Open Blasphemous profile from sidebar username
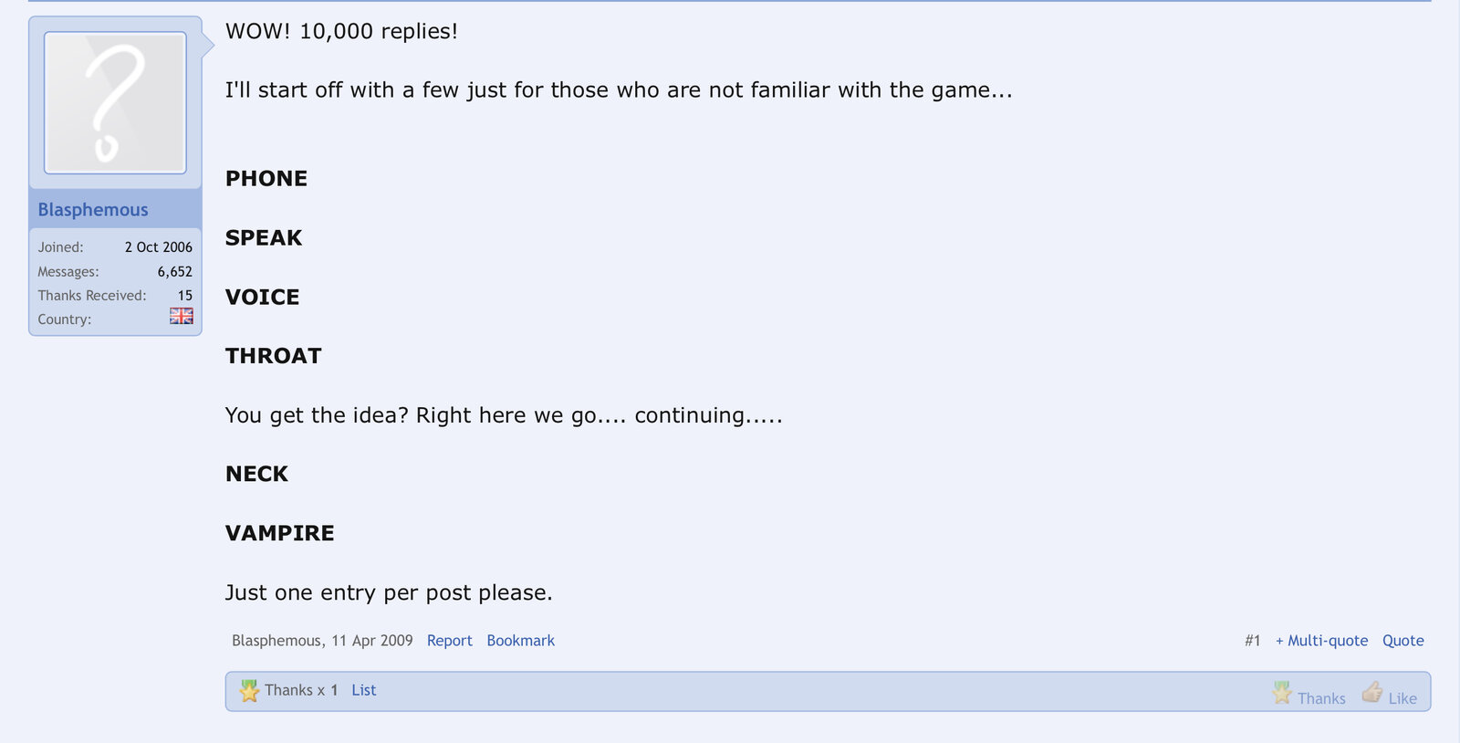The width and height of the screenshot is (1460, 743). (x=93, y=210)
